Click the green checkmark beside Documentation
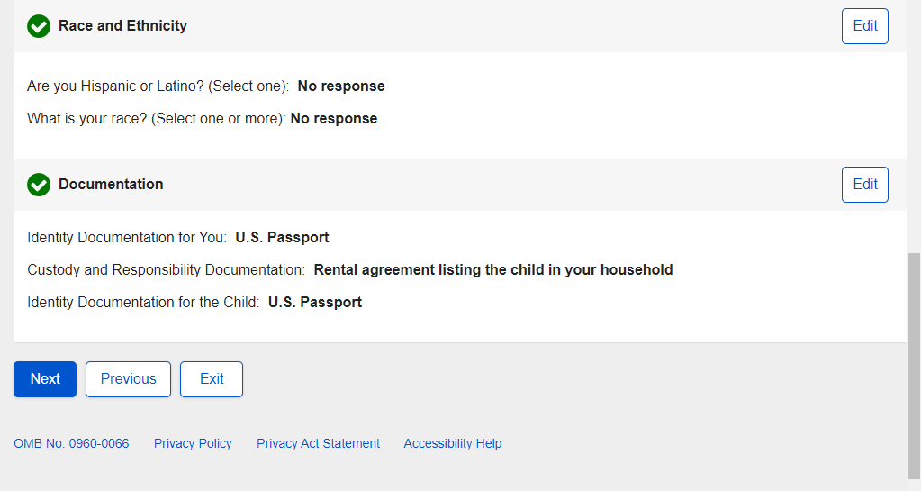The height and width of the screenshot is (491, 921). [39, 185]
